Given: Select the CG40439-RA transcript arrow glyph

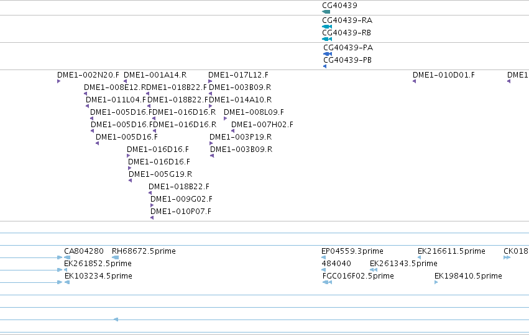Looking at the screenshot, I should pyautogui.click(x=327, y=27).
